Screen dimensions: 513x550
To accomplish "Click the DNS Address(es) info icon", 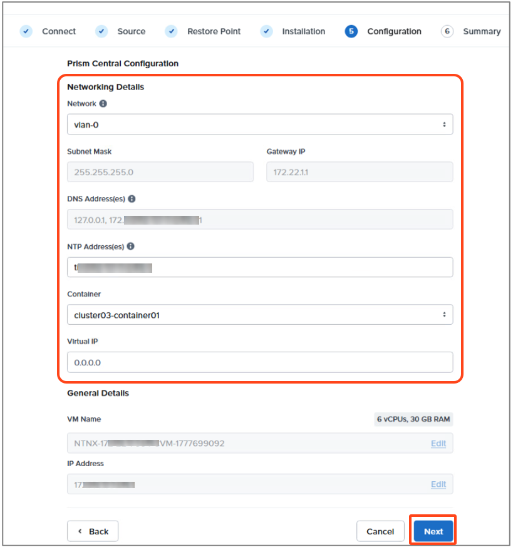I will pos(132,199).
